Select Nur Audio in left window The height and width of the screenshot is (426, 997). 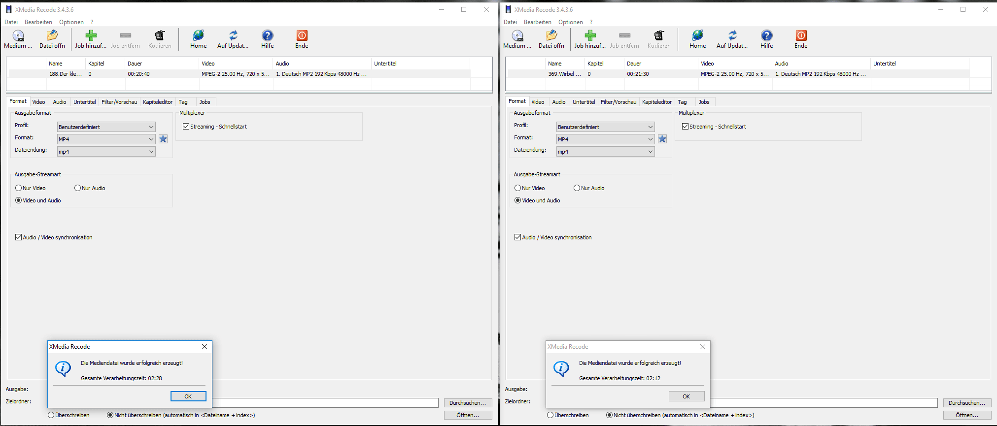(x=77, y=188)
